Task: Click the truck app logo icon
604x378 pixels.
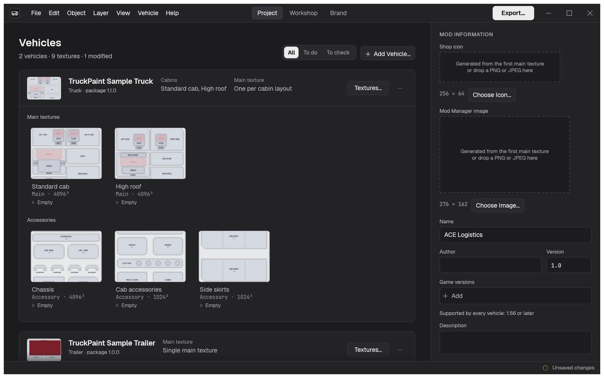Action: 15,13
